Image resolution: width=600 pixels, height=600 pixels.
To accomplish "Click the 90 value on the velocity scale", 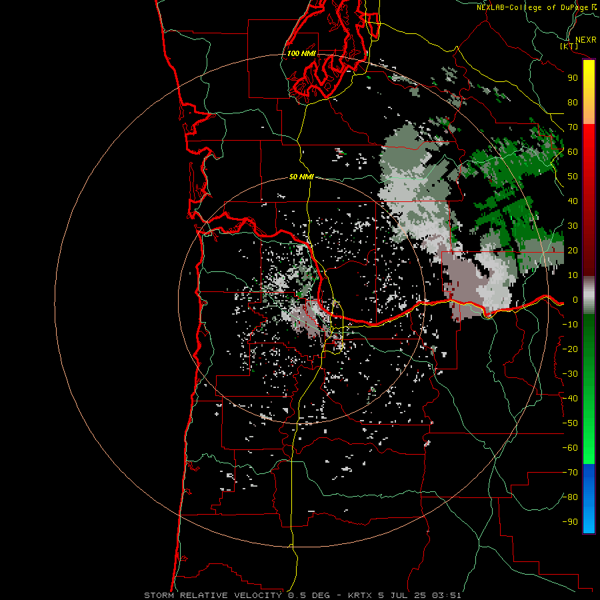I will [573, 78].
